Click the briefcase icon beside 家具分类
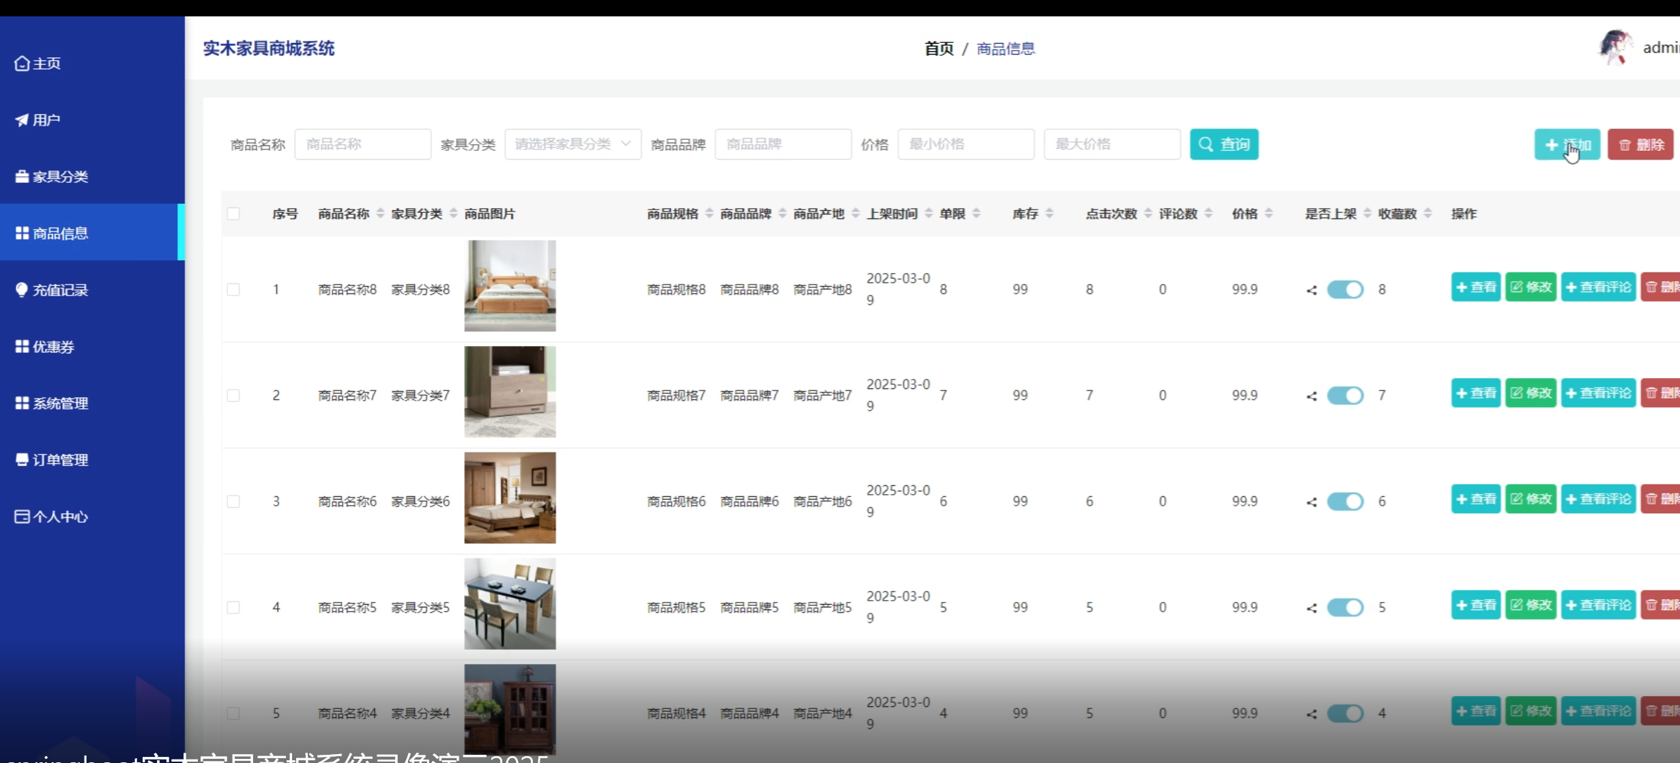This screenshot has height=763, width=1680. click(x=22, y=177)
